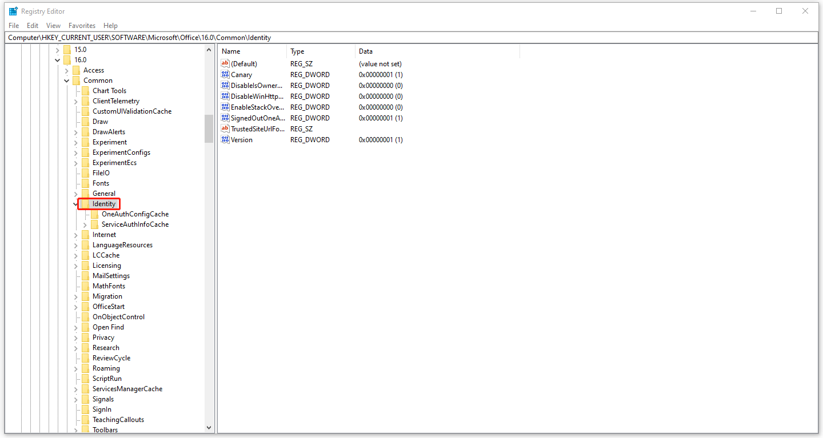Sort values by Data column header
This screenshot has height=438, width=823.
click(437, 51)
